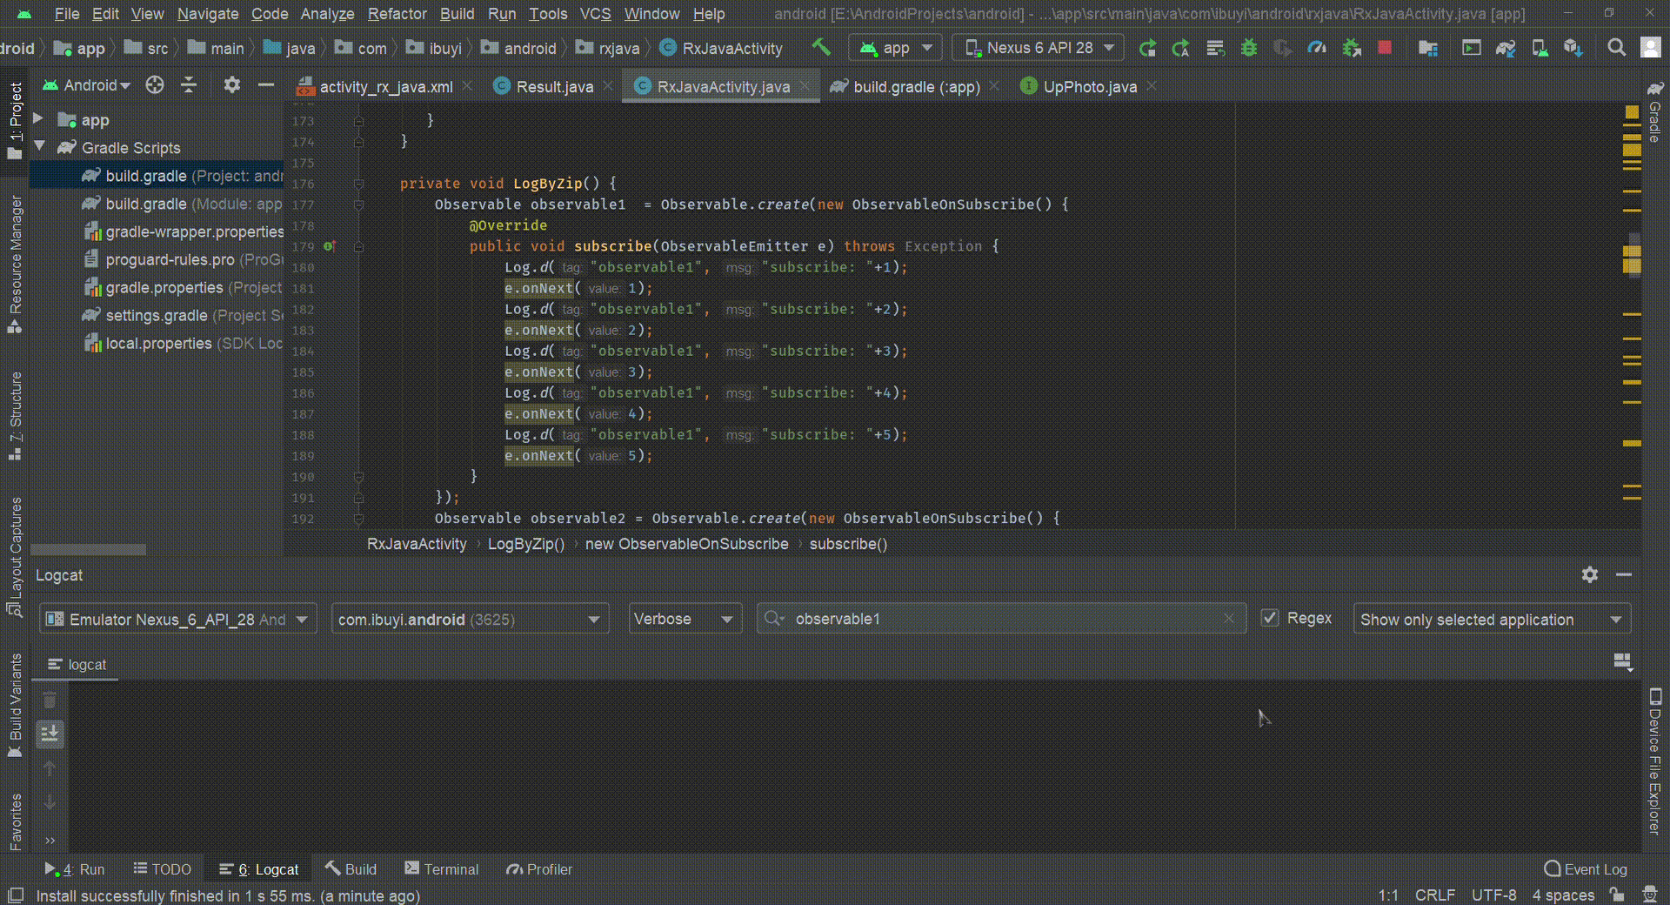Switch to the Result.java tab
Viewport: 1670px width, 905px height.
554,86
